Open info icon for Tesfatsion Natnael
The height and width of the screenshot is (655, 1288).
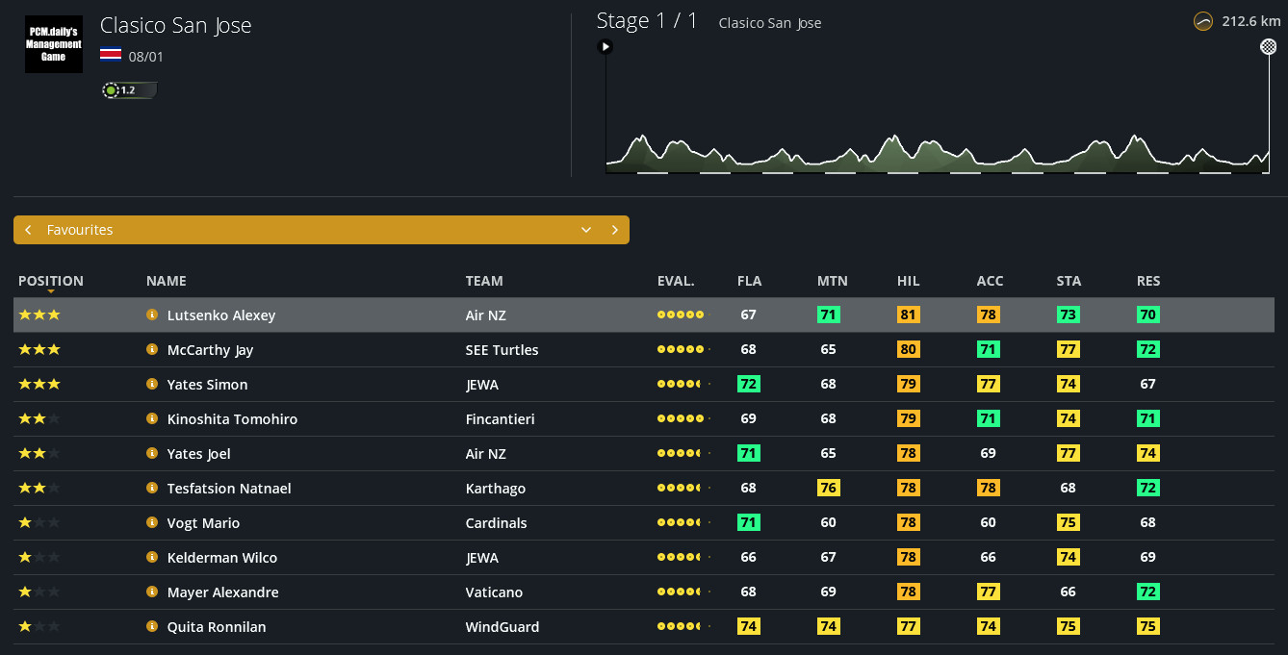pyautogui.click(x=151, y=488)
